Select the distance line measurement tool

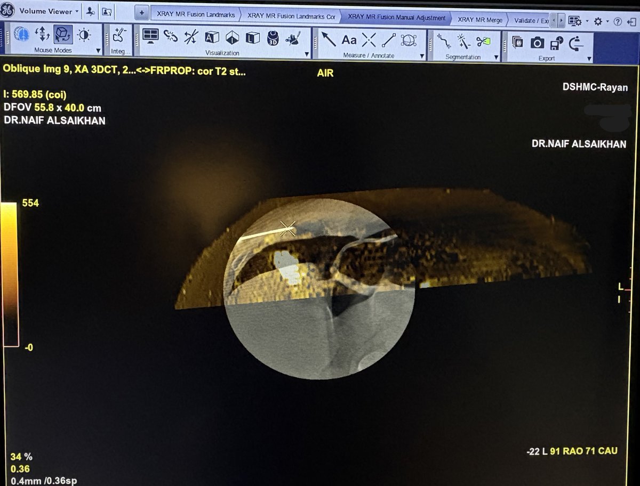click(389, 41)
